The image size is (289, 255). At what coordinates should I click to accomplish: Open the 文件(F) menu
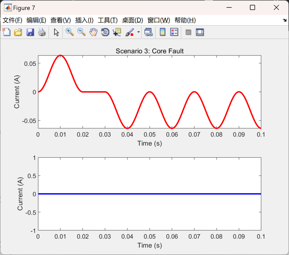coord(13,20)
